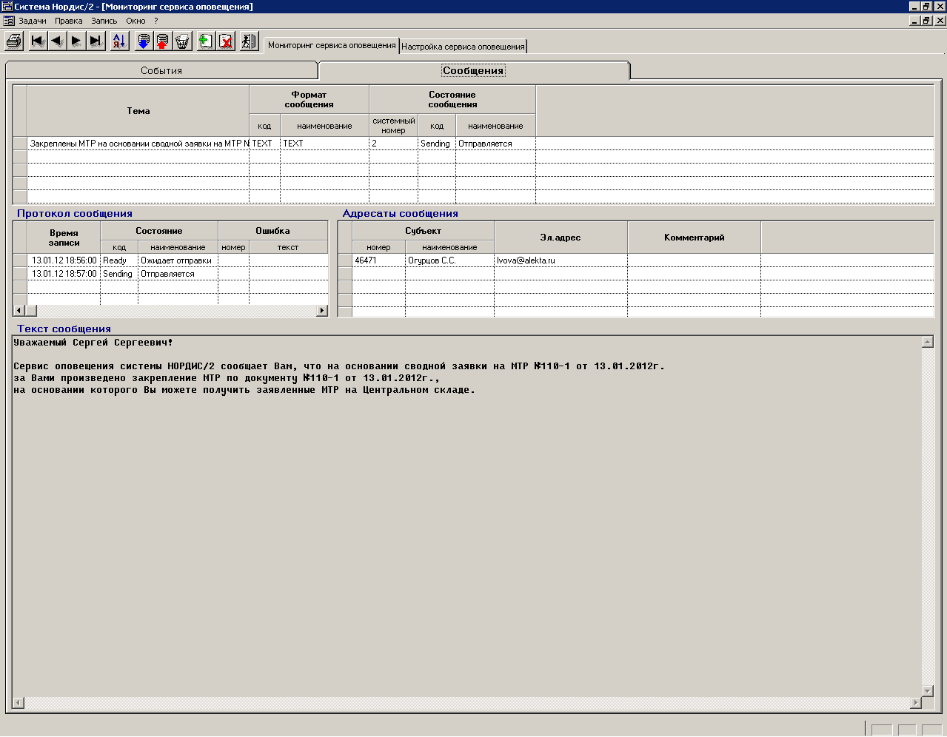
Task: Click recipient name 'Огурцов С.С.'
Action: (449, 260)
